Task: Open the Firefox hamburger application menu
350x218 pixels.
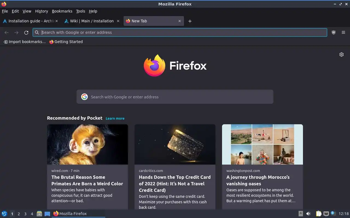Action: click(x=343, y=32)
